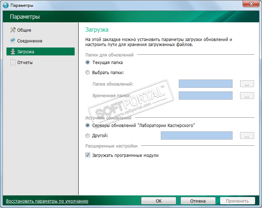This screenshot has height=208, width=262.
Task: Click Восстановить параметры по умолчанию link
Action: (47, 201)
